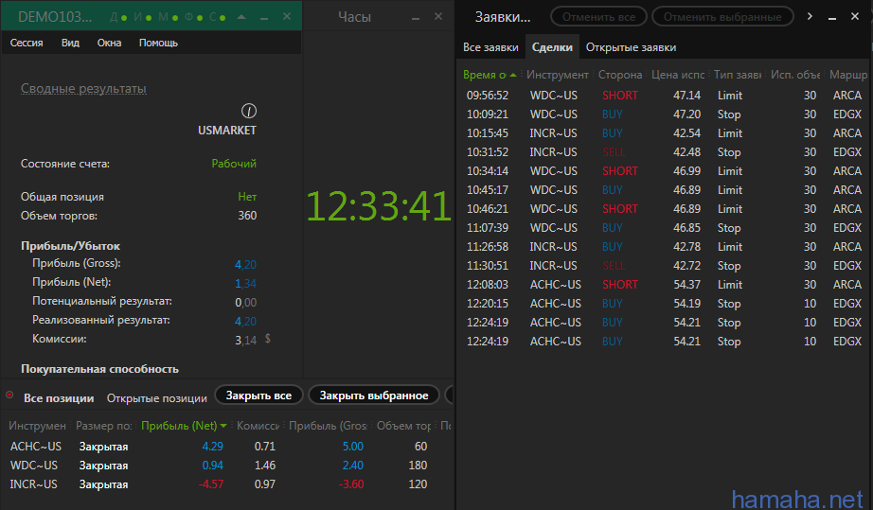Select the INCR~US position row with -4.57

227,484
